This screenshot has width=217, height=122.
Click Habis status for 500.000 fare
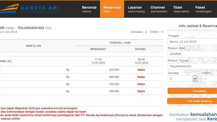pyautogui.click(x=141, y=91)
